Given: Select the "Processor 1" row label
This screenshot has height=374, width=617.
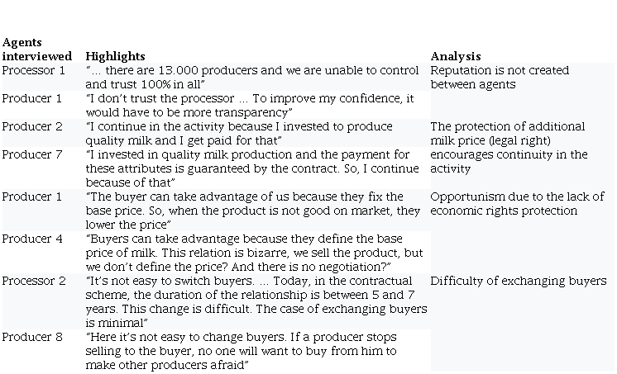Looking at the screenshot, I should coord(32,70).
